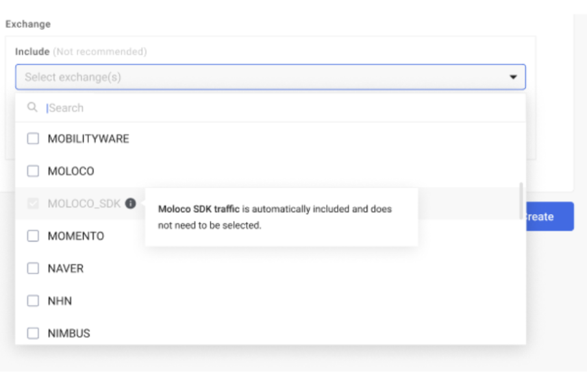This screenshot has height=375, width=587.
Task: Click the MOLOCO_SDK info icon
Action: [x=131, y=203]
